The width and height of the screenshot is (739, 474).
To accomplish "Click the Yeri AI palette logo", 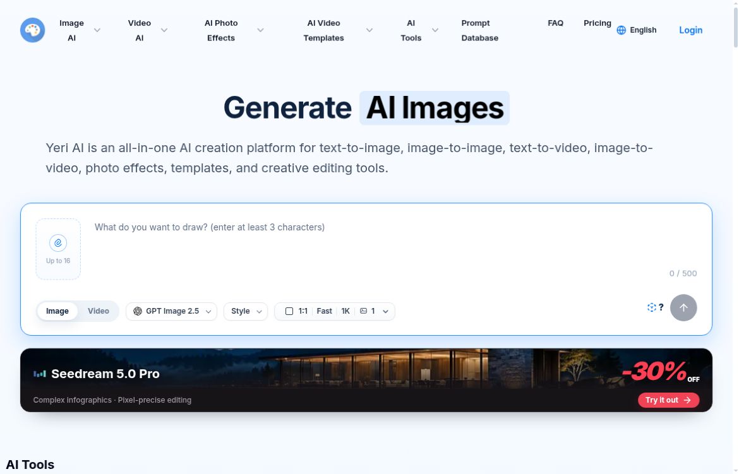I will [32, 30].
